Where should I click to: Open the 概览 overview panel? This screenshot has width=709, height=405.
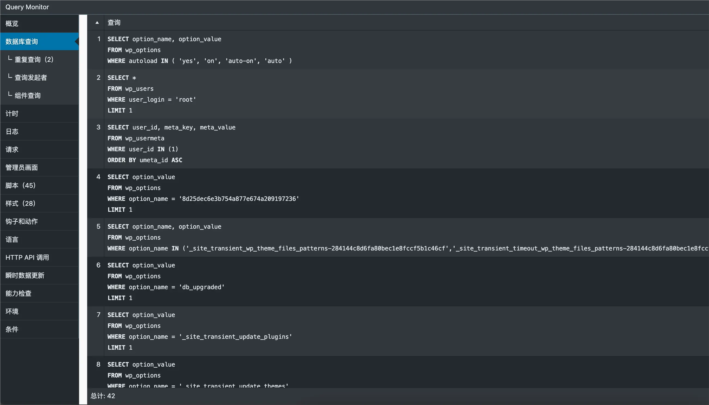tap(40, 24)
